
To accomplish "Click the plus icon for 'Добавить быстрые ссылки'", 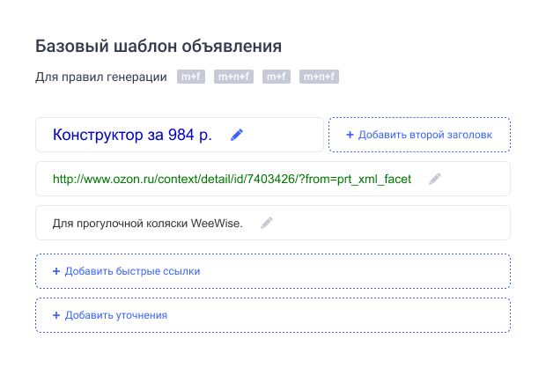I will (x=56, y=271).
